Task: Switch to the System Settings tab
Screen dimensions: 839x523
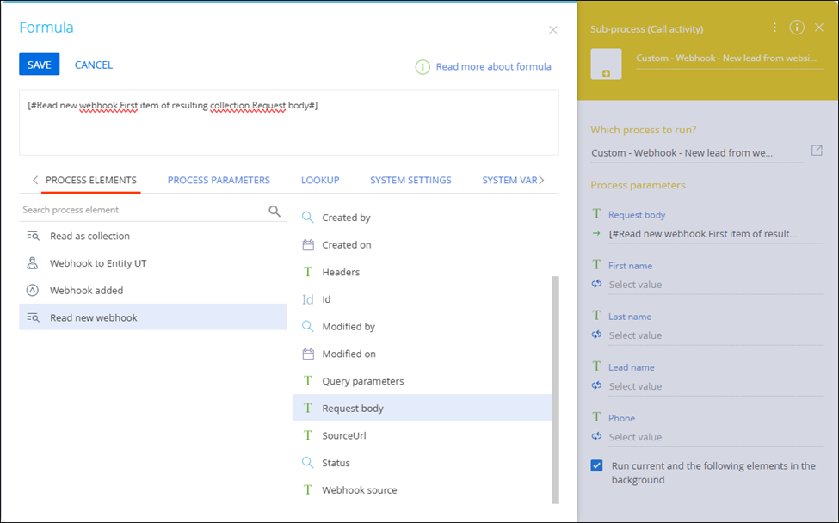Action: pos(410,180)
